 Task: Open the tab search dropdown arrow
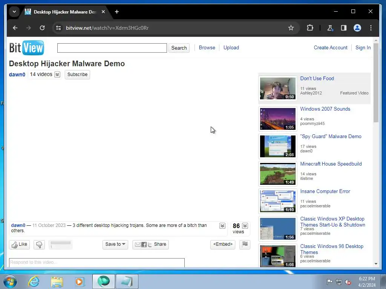pyautogui.click(x=14, y=12)
